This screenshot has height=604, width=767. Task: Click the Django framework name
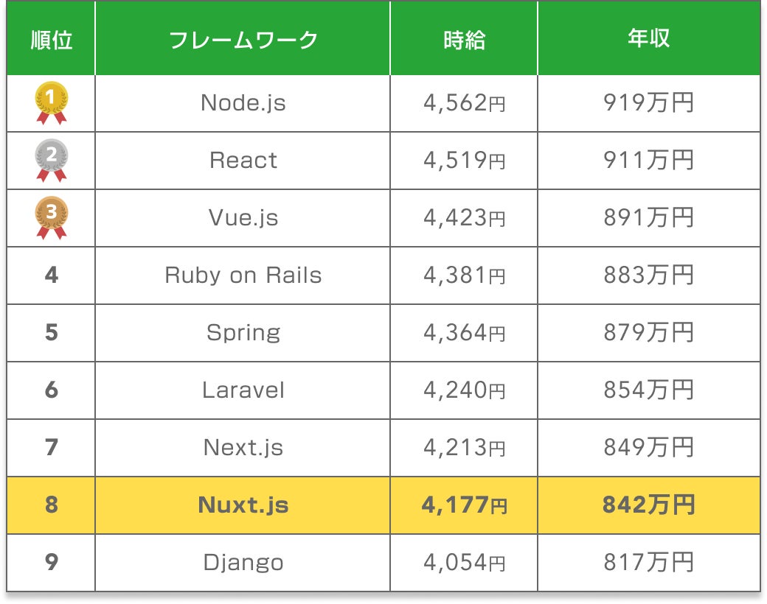tap(243, 562)
